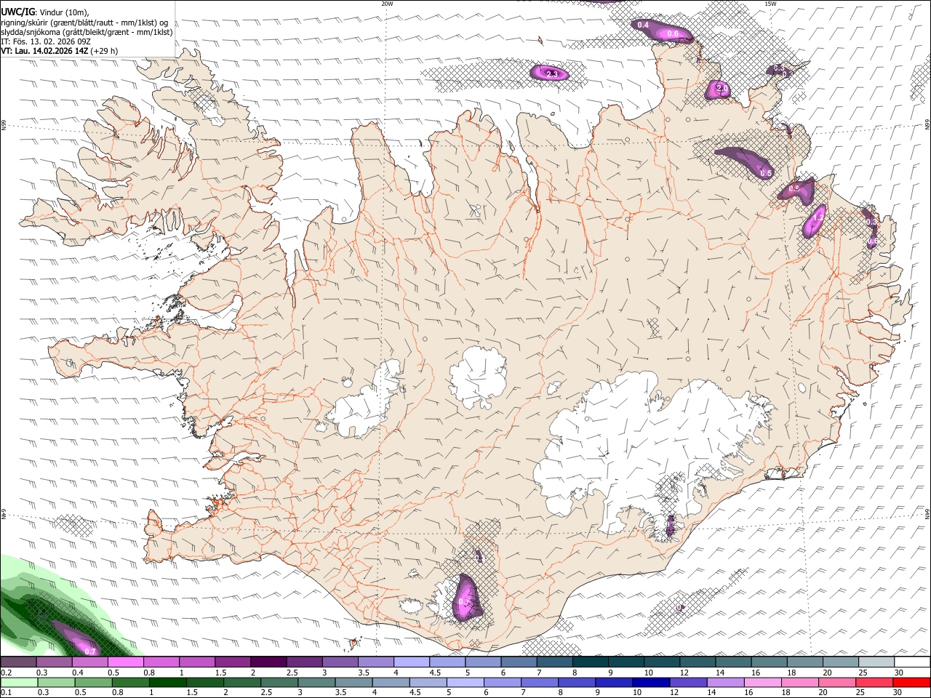Image resolution: width=931 pixels, height=698 pixels.
Task: Click the 2.0 snowfall value in the northeast
Action: 722,89
